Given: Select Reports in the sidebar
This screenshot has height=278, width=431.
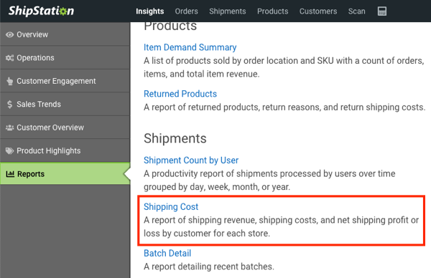Looking at the screenshot, I should click(x=65, y=173).
